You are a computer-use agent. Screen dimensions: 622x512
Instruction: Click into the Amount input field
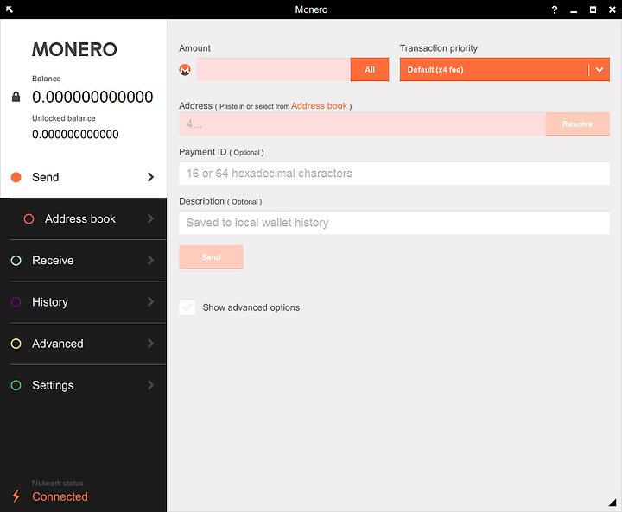click(x=273, y=70)
